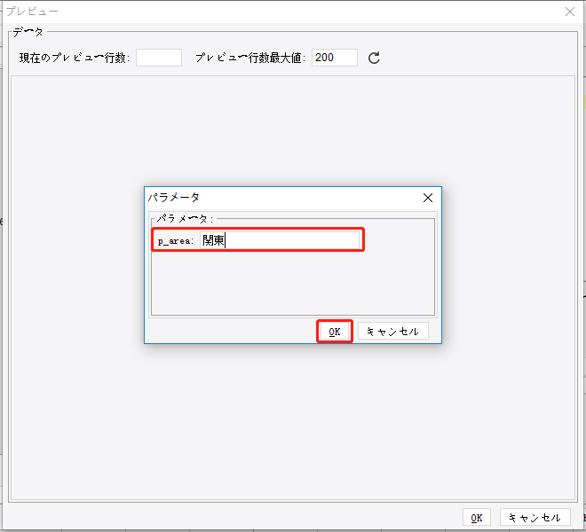The height and width of the screenshot is (532, 586).
Task: Confirm the パラメータ dialog with OK
Action: coord(335,331)
